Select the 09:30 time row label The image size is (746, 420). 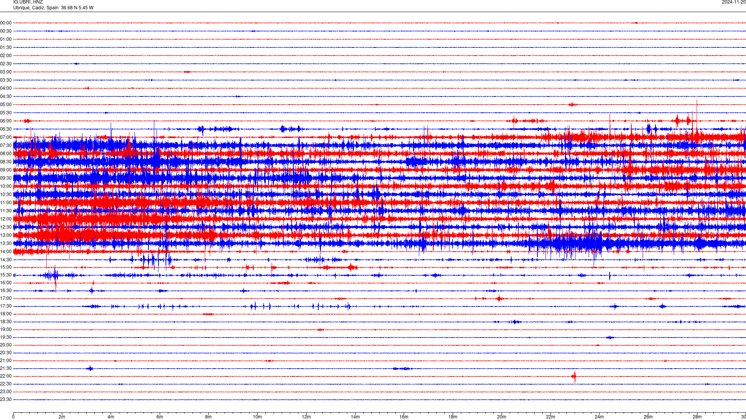tap(6, 178)
